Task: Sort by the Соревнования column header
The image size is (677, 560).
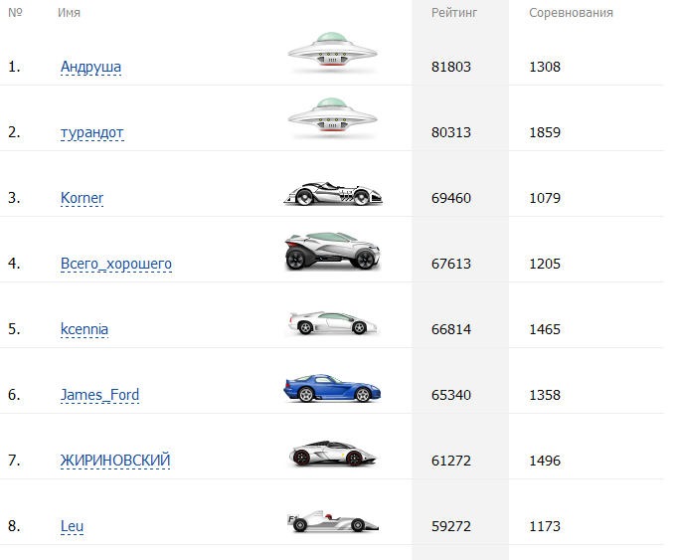Action: click(x=571, y=13)
